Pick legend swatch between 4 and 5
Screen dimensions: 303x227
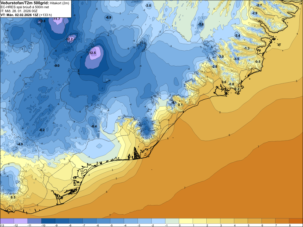click(x=241, y=221)
